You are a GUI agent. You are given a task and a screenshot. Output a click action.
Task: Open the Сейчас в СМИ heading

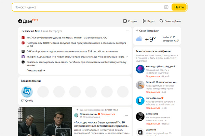pos(30,31)
